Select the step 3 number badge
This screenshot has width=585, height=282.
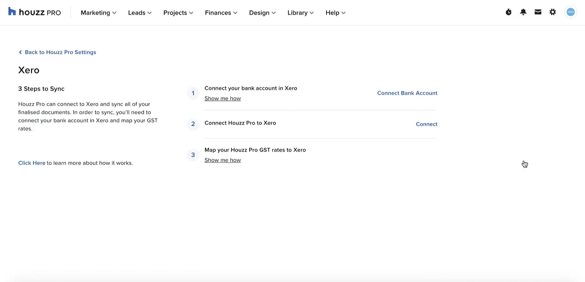193,155
